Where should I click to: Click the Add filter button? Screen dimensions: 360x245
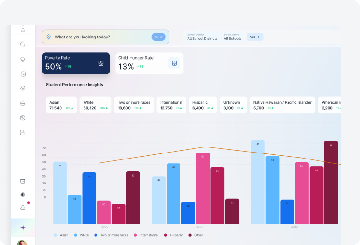tap(255, 37)
